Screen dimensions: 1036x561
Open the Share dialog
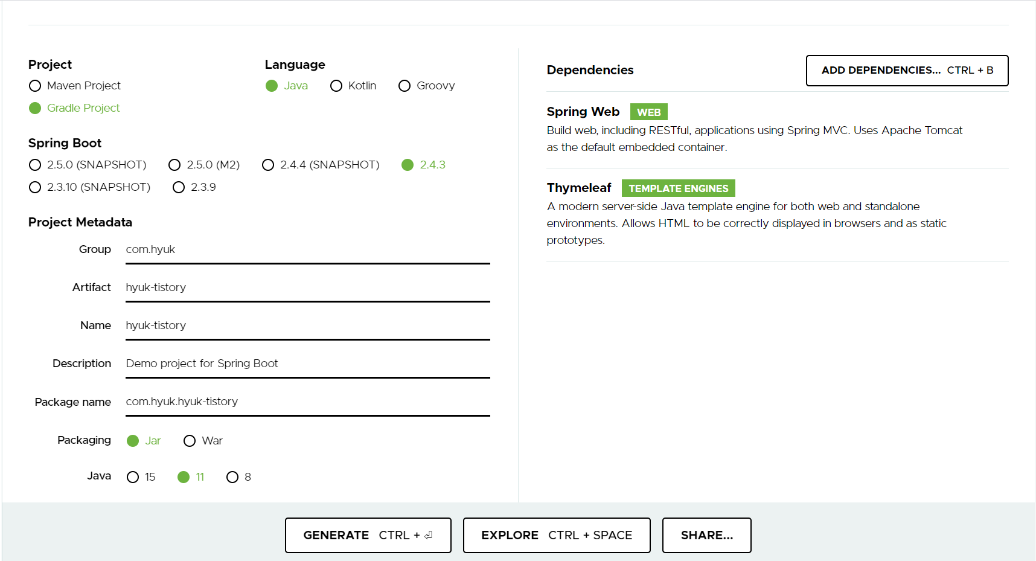[x=707, y=535]
